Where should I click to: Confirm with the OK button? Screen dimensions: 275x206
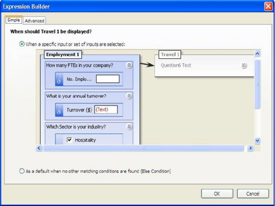point(217,193)
